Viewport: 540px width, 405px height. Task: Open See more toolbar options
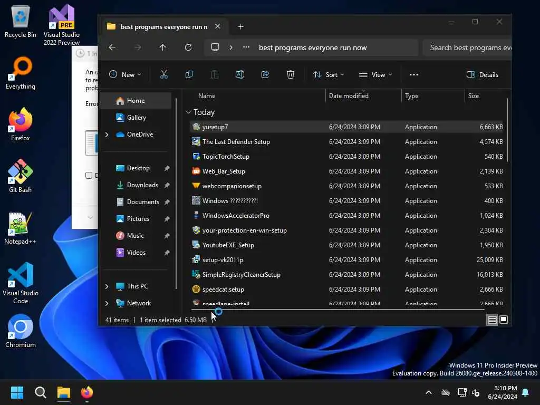coord(414,74)
